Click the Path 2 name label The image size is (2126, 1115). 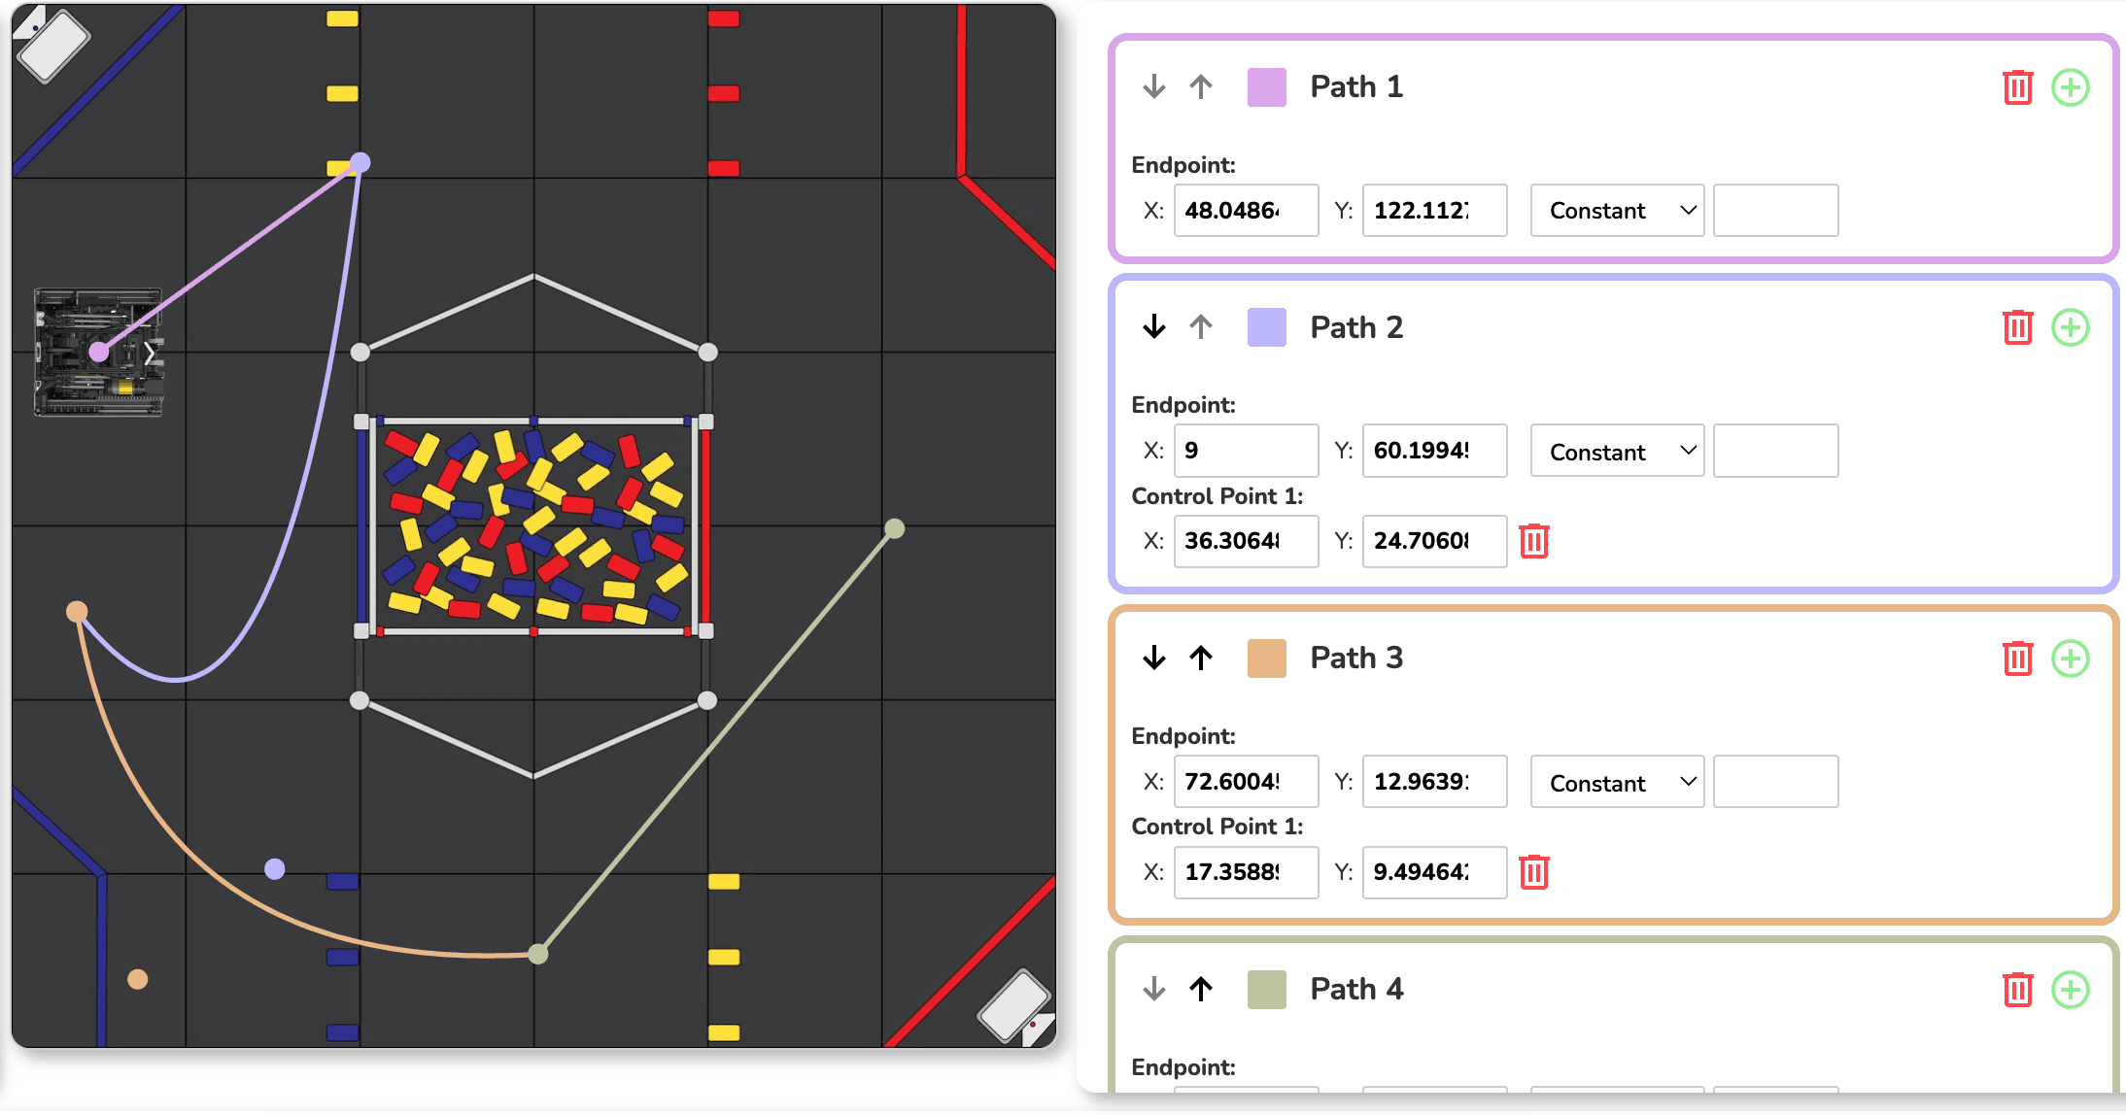click(x=1356, y=327)
